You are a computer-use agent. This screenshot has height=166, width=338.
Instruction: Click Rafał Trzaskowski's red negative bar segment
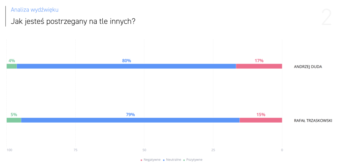pyautogui.click(x=261, y=120)
